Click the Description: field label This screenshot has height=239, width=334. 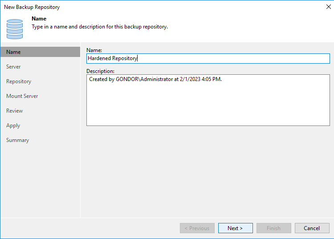(x=100, y=71)
